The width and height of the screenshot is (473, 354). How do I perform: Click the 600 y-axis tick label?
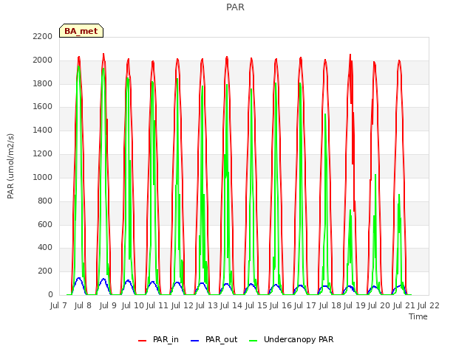click(x=45, y=224)
